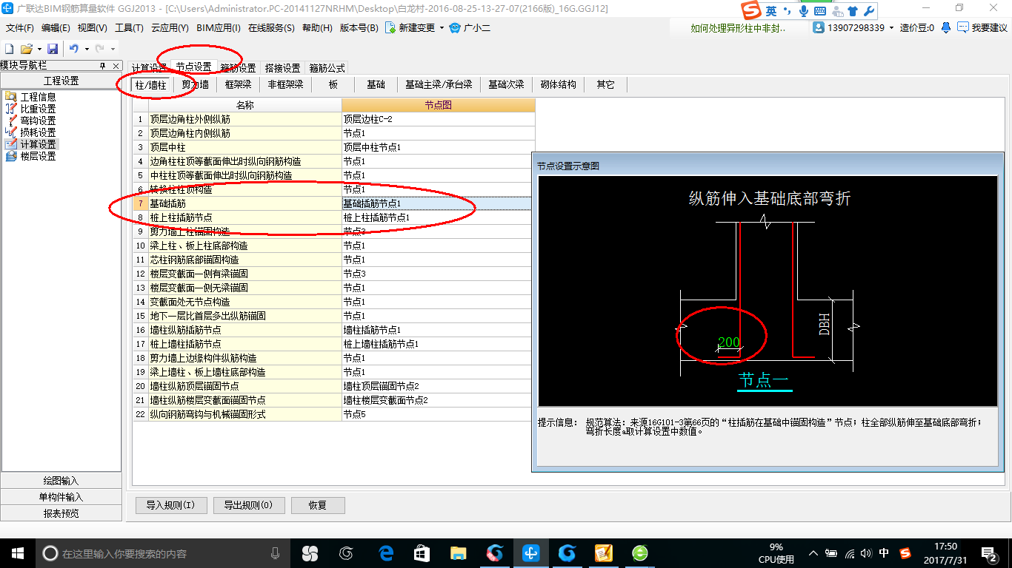Click the Sogou skin shirt icon

(x=853, y=11)
